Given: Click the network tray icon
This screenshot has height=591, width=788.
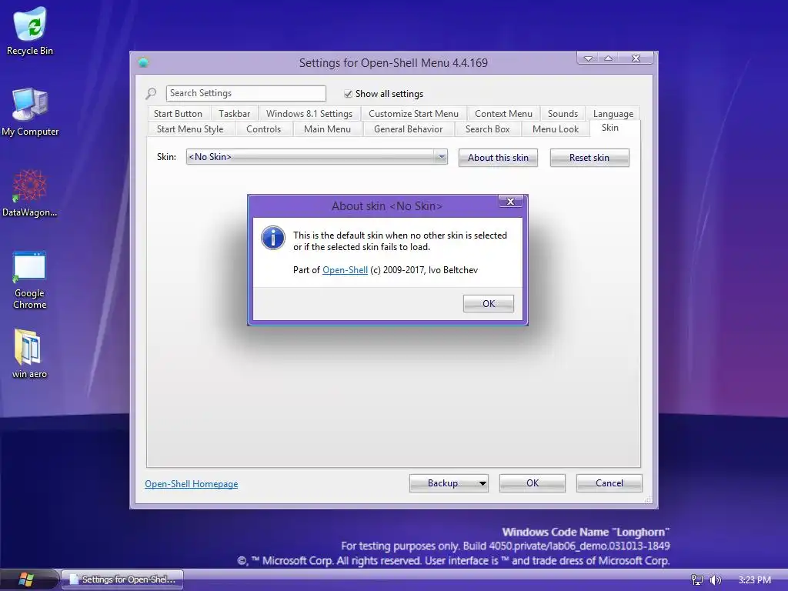Looking at the screenshot, I should tap(696, 579).
